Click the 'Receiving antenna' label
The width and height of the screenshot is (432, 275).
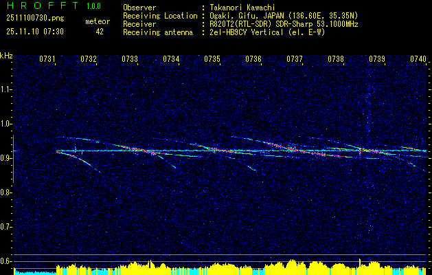pyautogui.click(x=158, y=32)
